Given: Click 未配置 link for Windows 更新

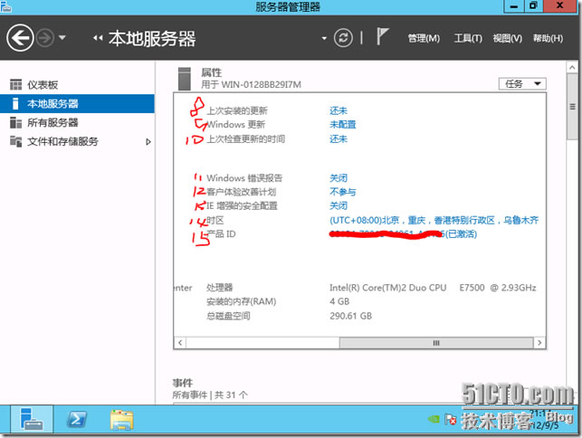Looking at the screenshot, I should click(x=342, y=125).
